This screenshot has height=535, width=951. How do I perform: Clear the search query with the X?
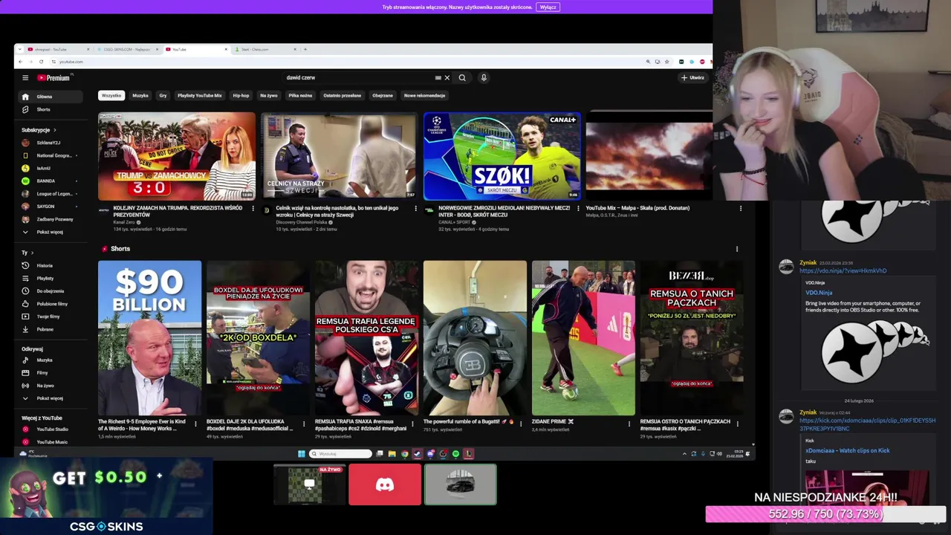(x=447, y=77)
